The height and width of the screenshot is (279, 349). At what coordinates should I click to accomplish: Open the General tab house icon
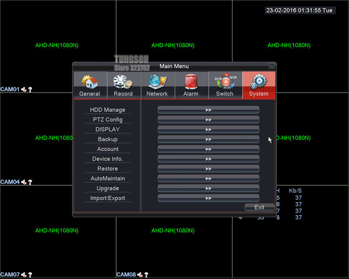point(90,82)
